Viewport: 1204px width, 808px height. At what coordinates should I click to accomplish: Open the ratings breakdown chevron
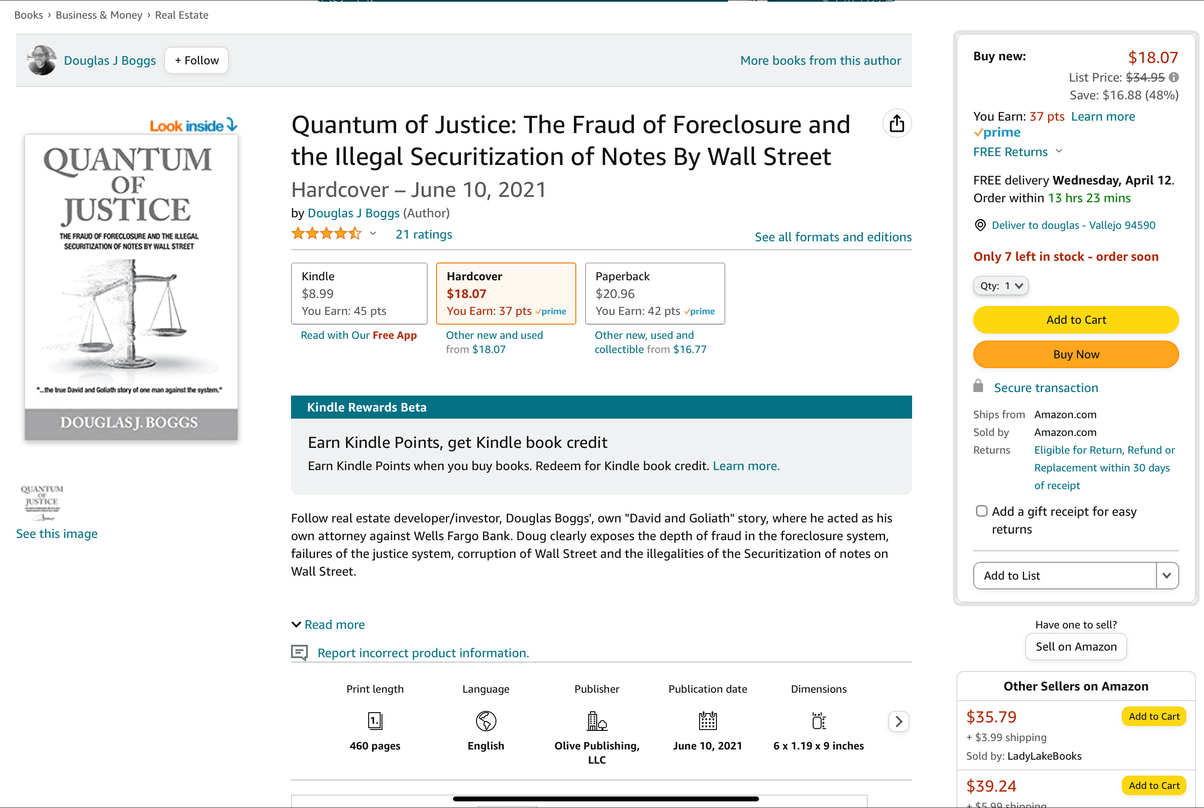click(x=373, y=234)
